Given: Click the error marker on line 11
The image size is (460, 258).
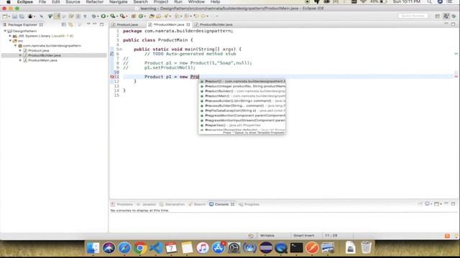Looking at the screenshot, I should tap(112, 77).
